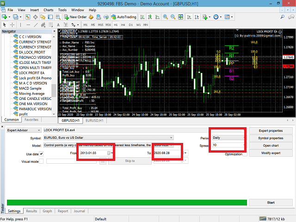Select the Cursor arrow tool
The width and height of the screenshot is (296, 222).
click(5, 25)
